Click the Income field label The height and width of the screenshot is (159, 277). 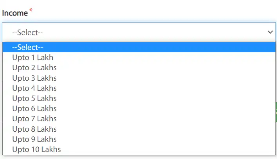coord(15,13)
